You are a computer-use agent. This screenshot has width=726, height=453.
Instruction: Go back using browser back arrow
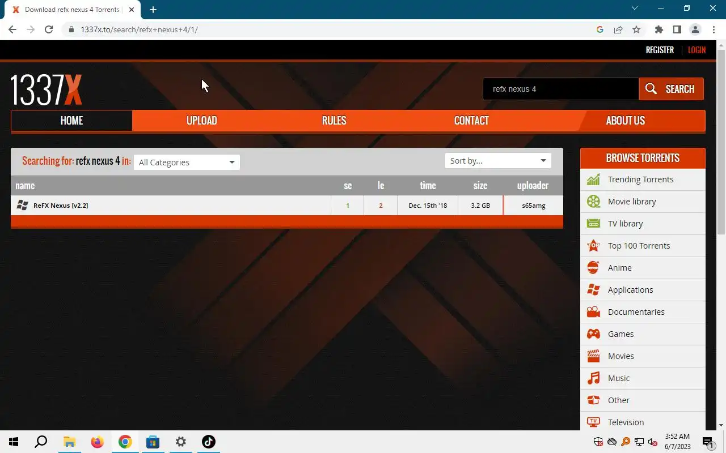12,29
